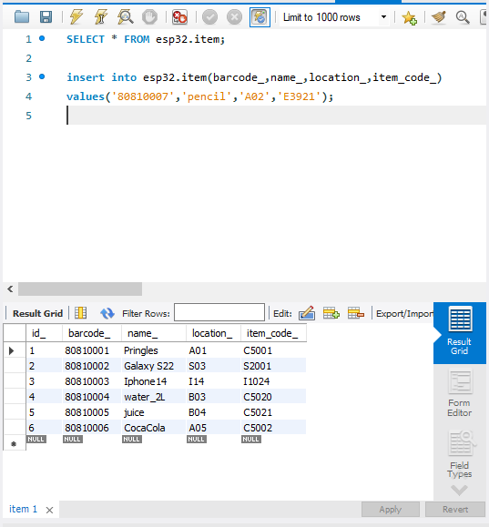Execute statement under cursor icon
This screenshot has height=527, width=489.
tap(100, 16)
